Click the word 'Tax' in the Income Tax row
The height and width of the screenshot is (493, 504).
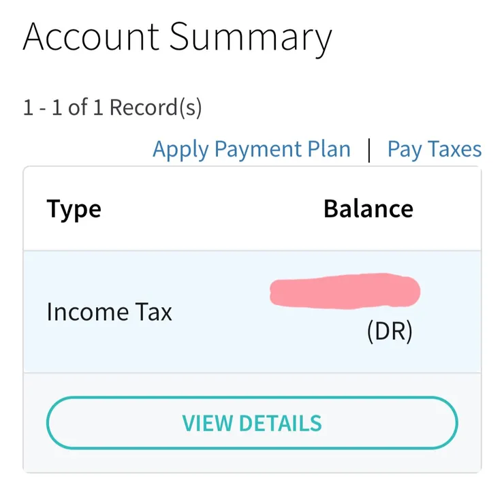point(153,312)
